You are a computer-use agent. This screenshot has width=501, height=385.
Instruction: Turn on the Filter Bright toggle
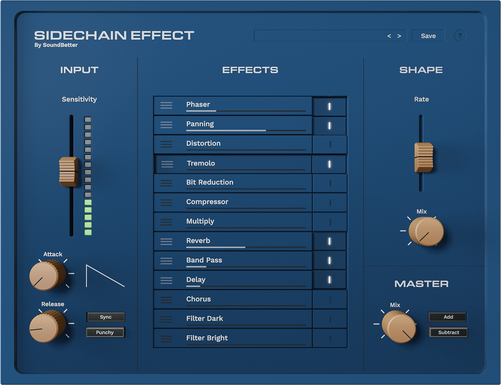[330, 339]
